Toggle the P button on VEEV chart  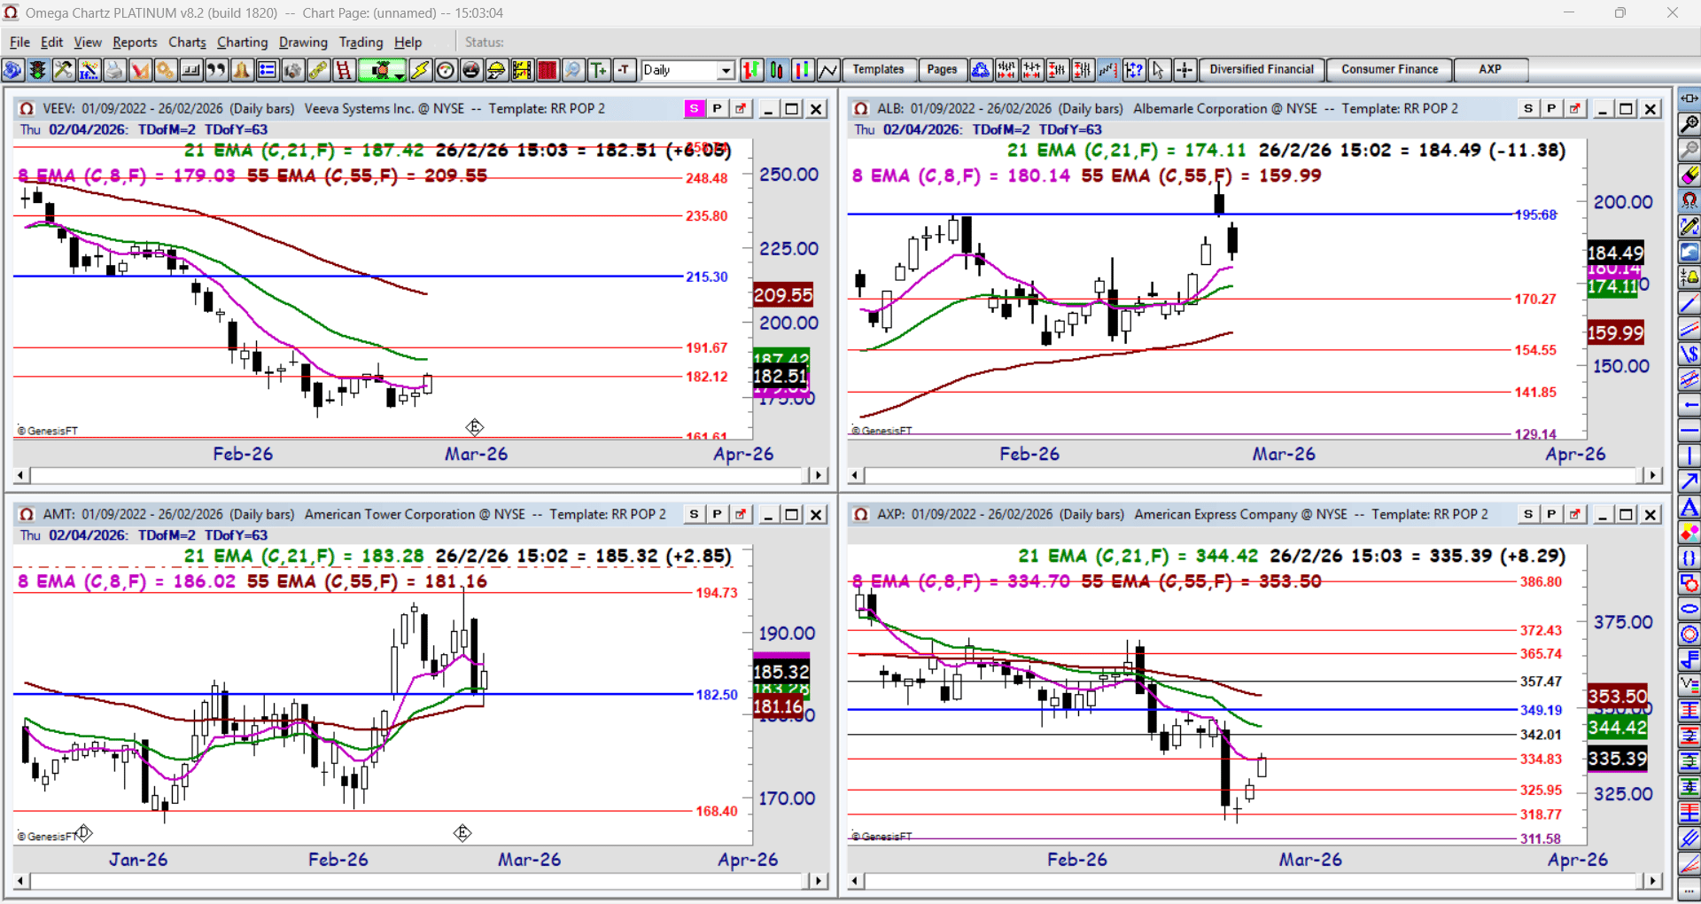click(717, 108)
